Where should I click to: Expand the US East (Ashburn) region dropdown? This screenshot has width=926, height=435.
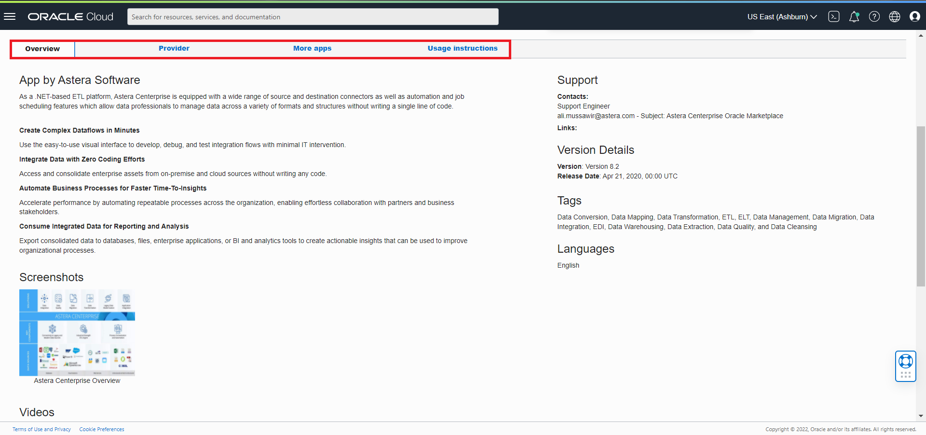782,17
